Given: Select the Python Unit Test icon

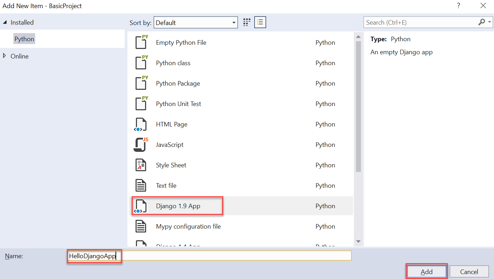Looking at the screenshot, I should [x=142, y=104].
